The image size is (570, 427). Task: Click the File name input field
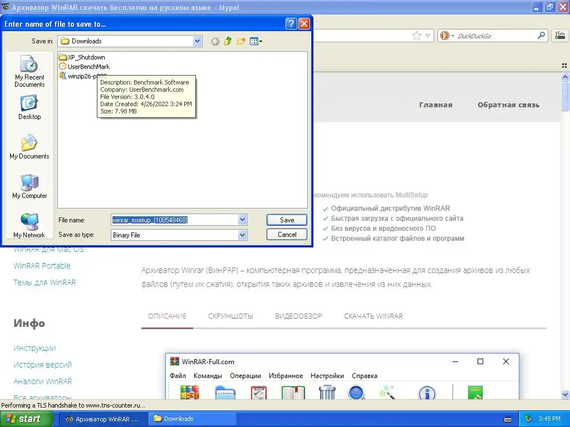175,220
